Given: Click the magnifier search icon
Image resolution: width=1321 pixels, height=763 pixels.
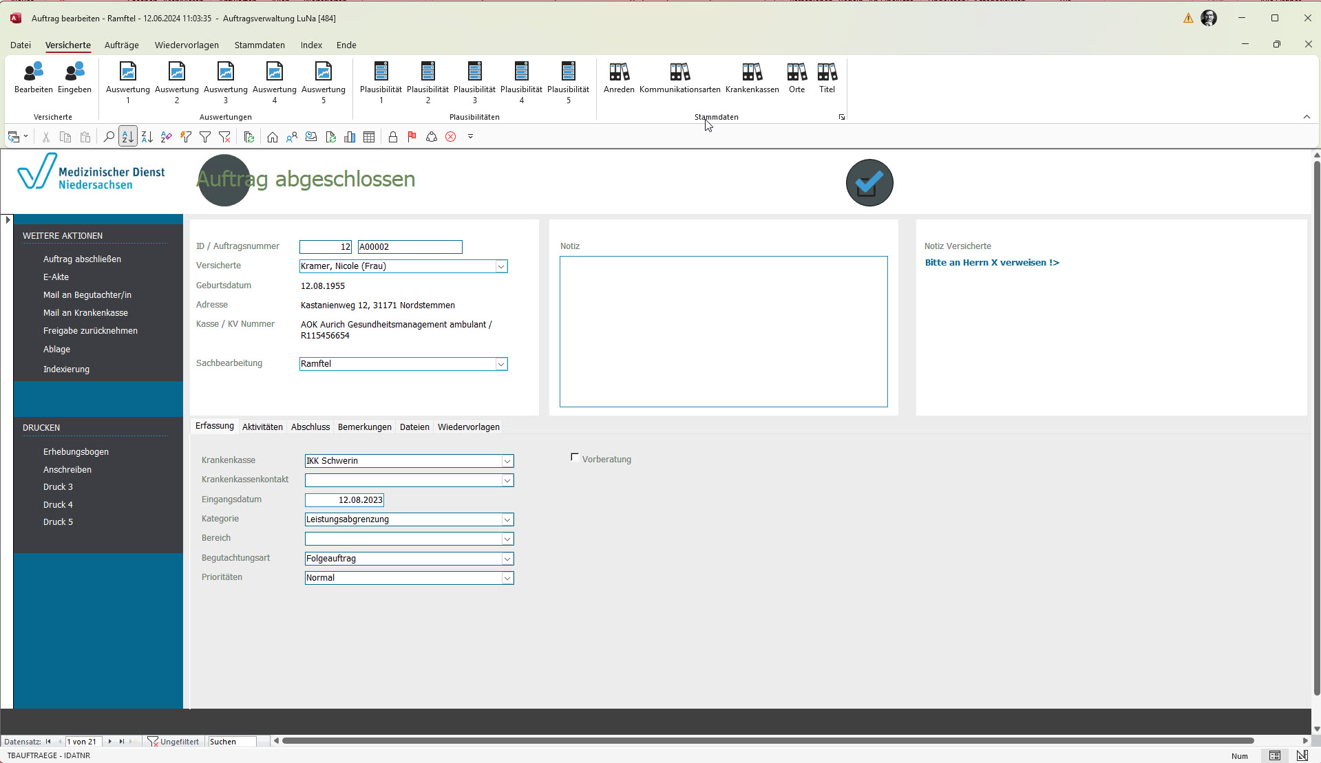Looking at the screenshot, I should (108, 137).
